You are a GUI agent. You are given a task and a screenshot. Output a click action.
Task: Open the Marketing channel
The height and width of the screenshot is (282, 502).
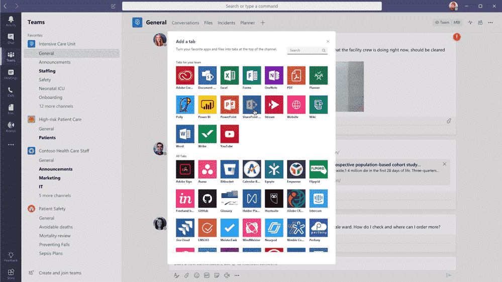pos(50,177)
